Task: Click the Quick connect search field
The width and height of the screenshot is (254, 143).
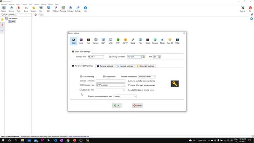Action: pyautogui.click(x=16, y=15)
